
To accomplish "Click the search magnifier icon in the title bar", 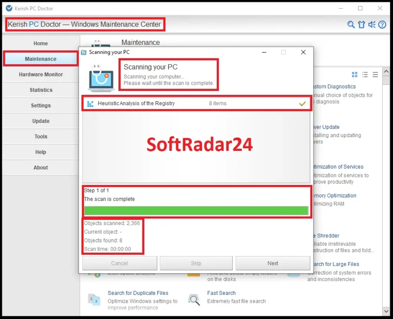I will pos(351,24).
